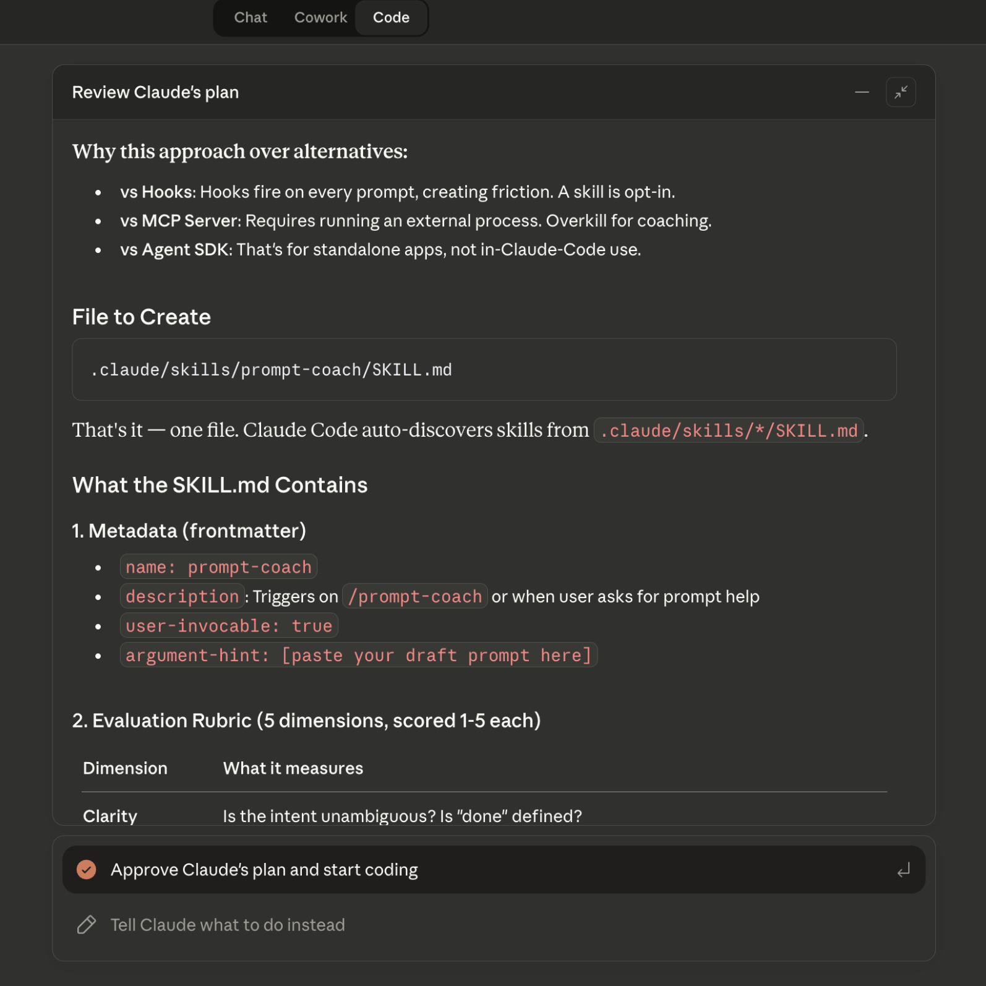Select the Code tab
The width and height of the screenshot is (986, 986).
click(391, 17)
